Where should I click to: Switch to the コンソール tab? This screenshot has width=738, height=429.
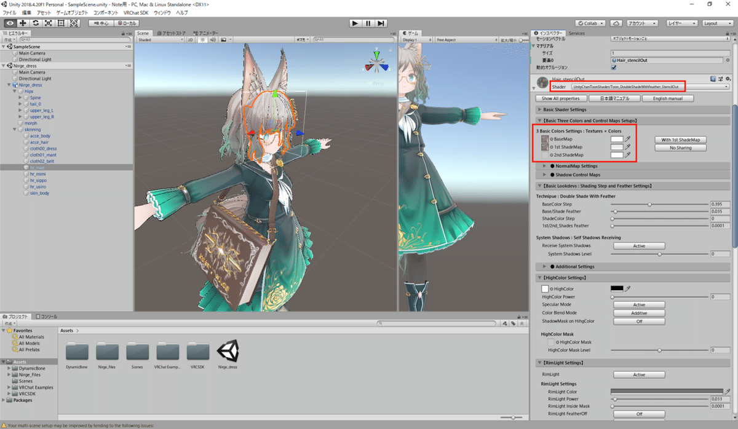tap(47, 317)
